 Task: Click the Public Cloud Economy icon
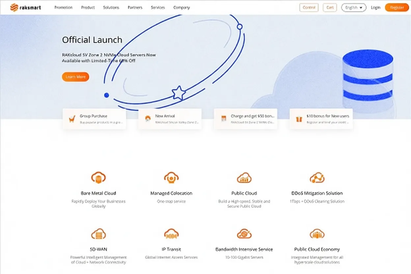click(x=317, y=234)
